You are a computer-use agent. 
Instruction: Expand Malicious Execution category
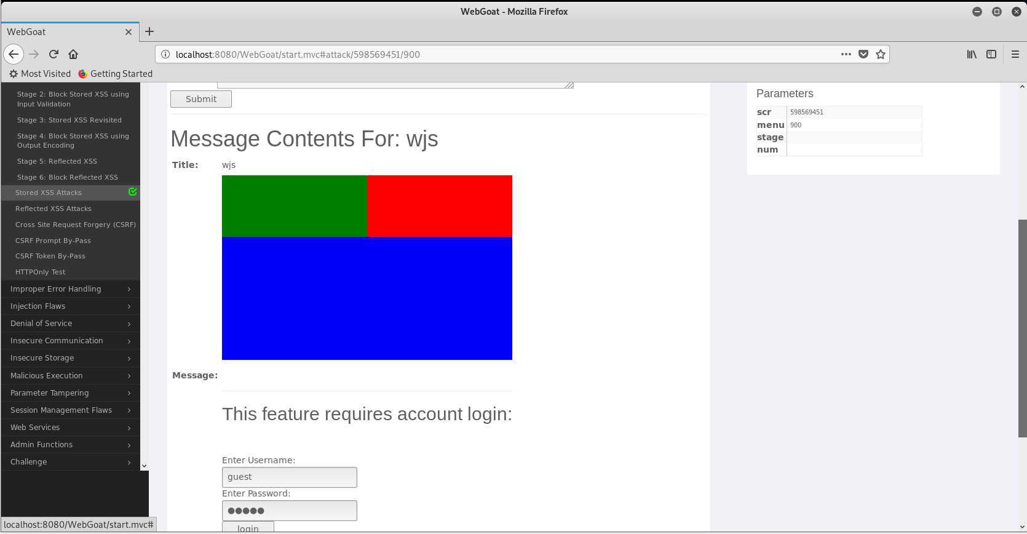[x=70, y=375]
